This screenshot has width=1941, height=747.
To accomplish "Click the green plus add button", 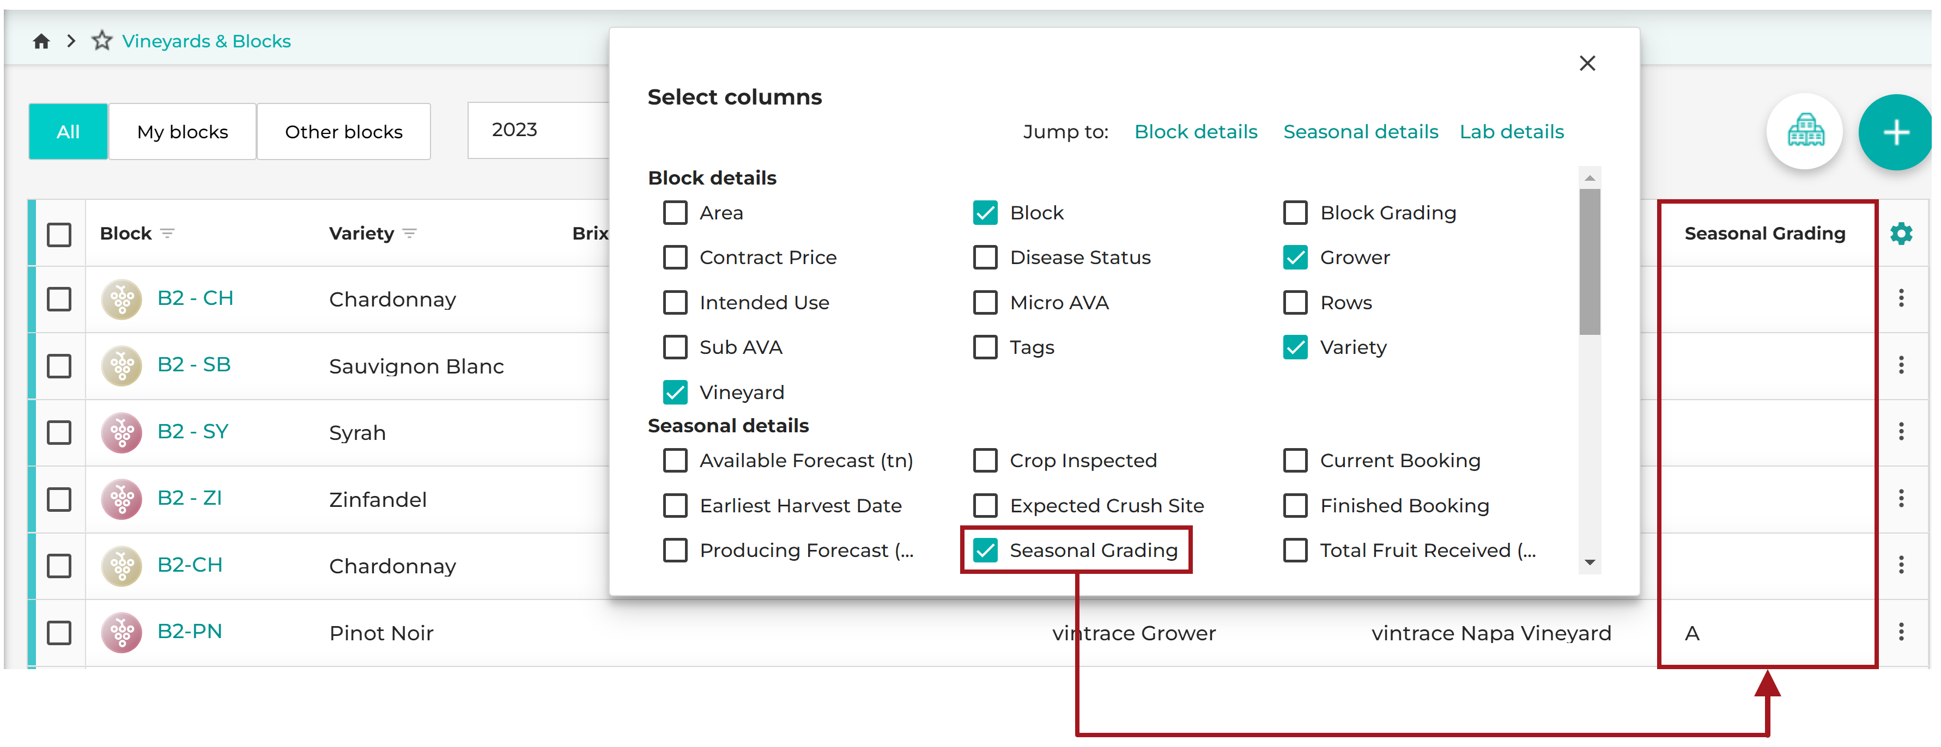I will click(1895, 132).
